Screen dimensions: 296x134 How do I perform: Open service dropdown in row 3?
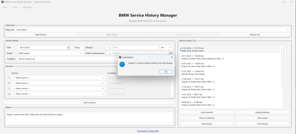(58, 88)
